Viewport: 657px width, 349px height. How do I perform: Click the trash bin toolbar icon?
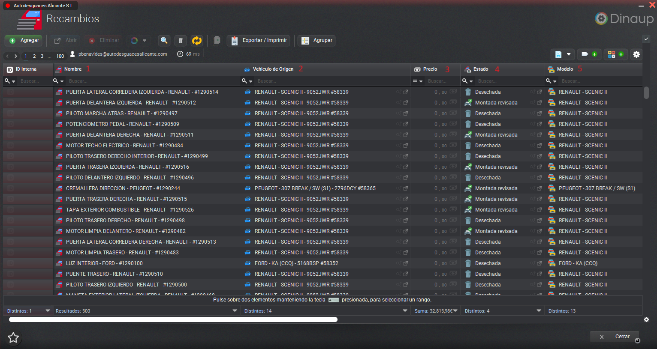pos(181,40)
